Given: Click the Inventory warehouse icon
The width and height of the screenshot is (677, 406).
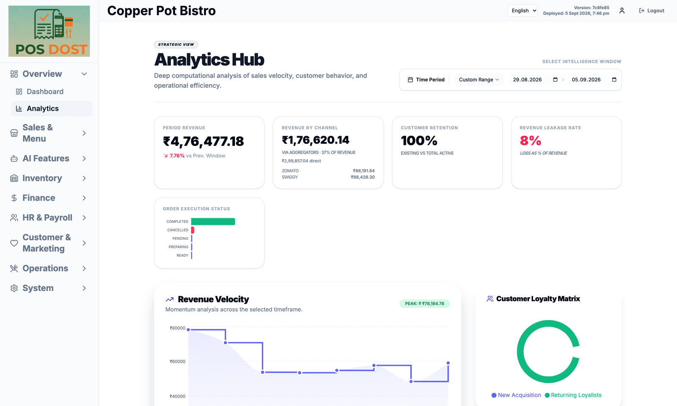Looking at the screenshot, I should tap(14, 178).
